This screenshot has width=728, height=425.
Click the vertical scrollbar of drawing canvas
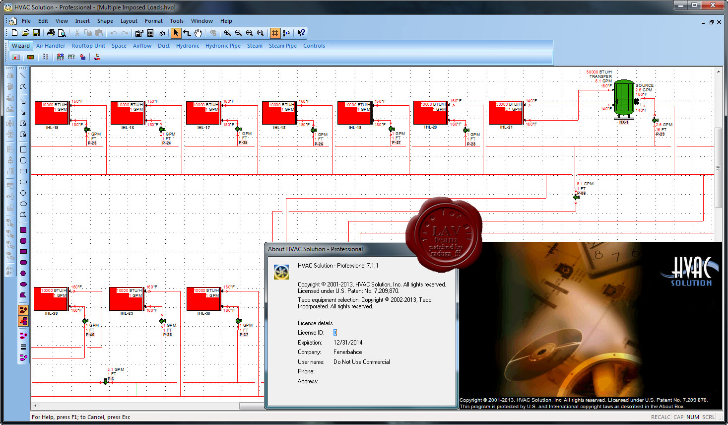tap(718, 169)
